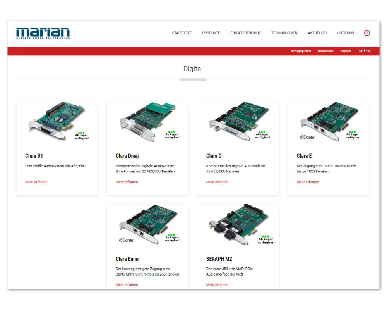Click the Clara D1 title
Viewport: 387px width, 310px height.
pos(34,156)
